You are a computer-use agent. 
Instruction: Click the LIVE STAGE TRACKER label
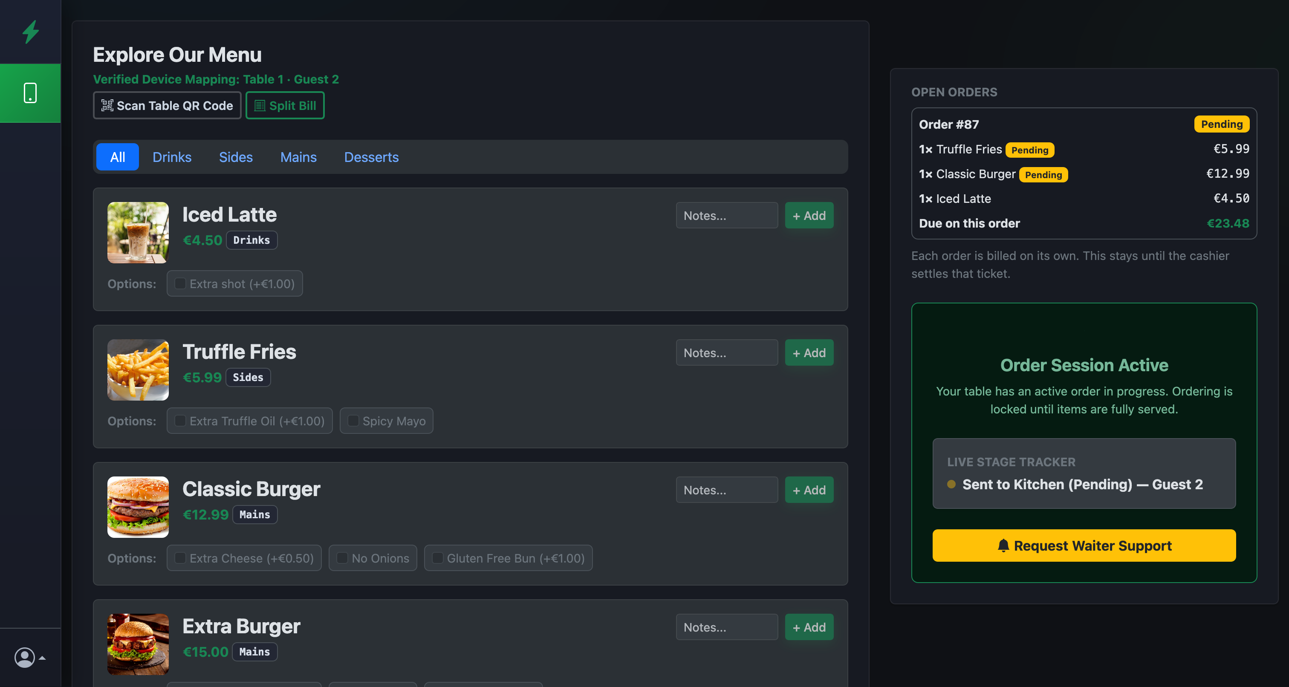(x=1011, y=462)
